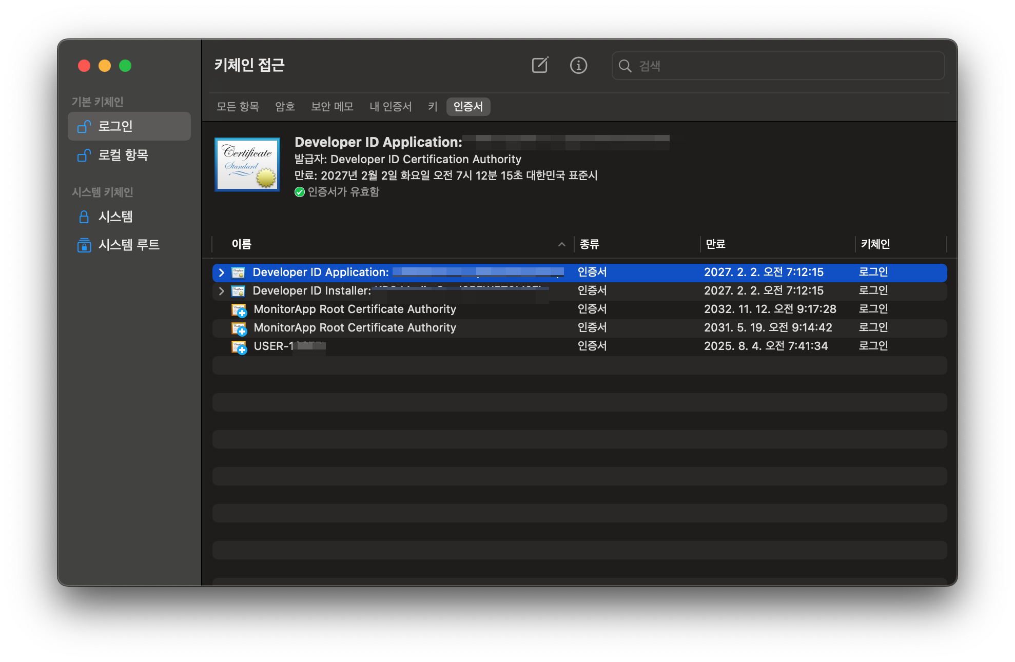Click the 시스템 루트 keychain icon

click(x=84, y=245)
